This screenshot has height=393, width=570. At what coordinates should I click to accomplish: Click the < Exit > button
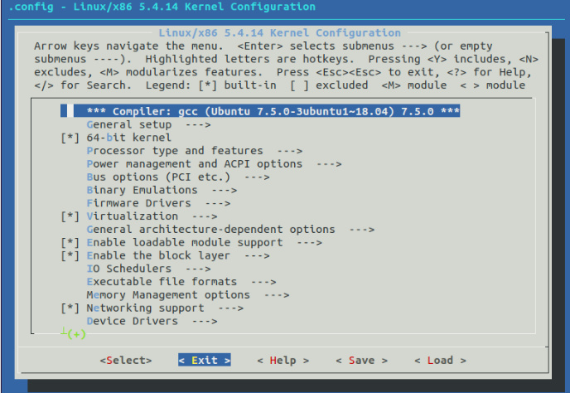point(205,360)
